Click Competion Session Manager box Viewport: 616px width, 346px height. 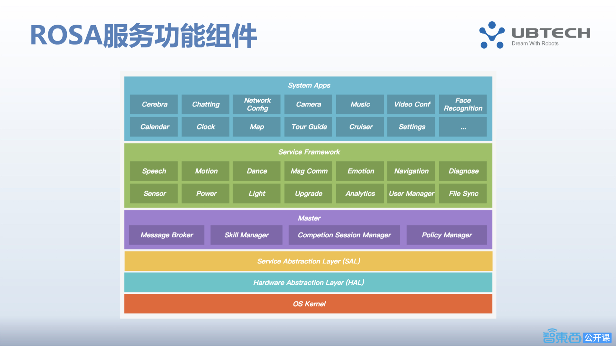(344, 235)
